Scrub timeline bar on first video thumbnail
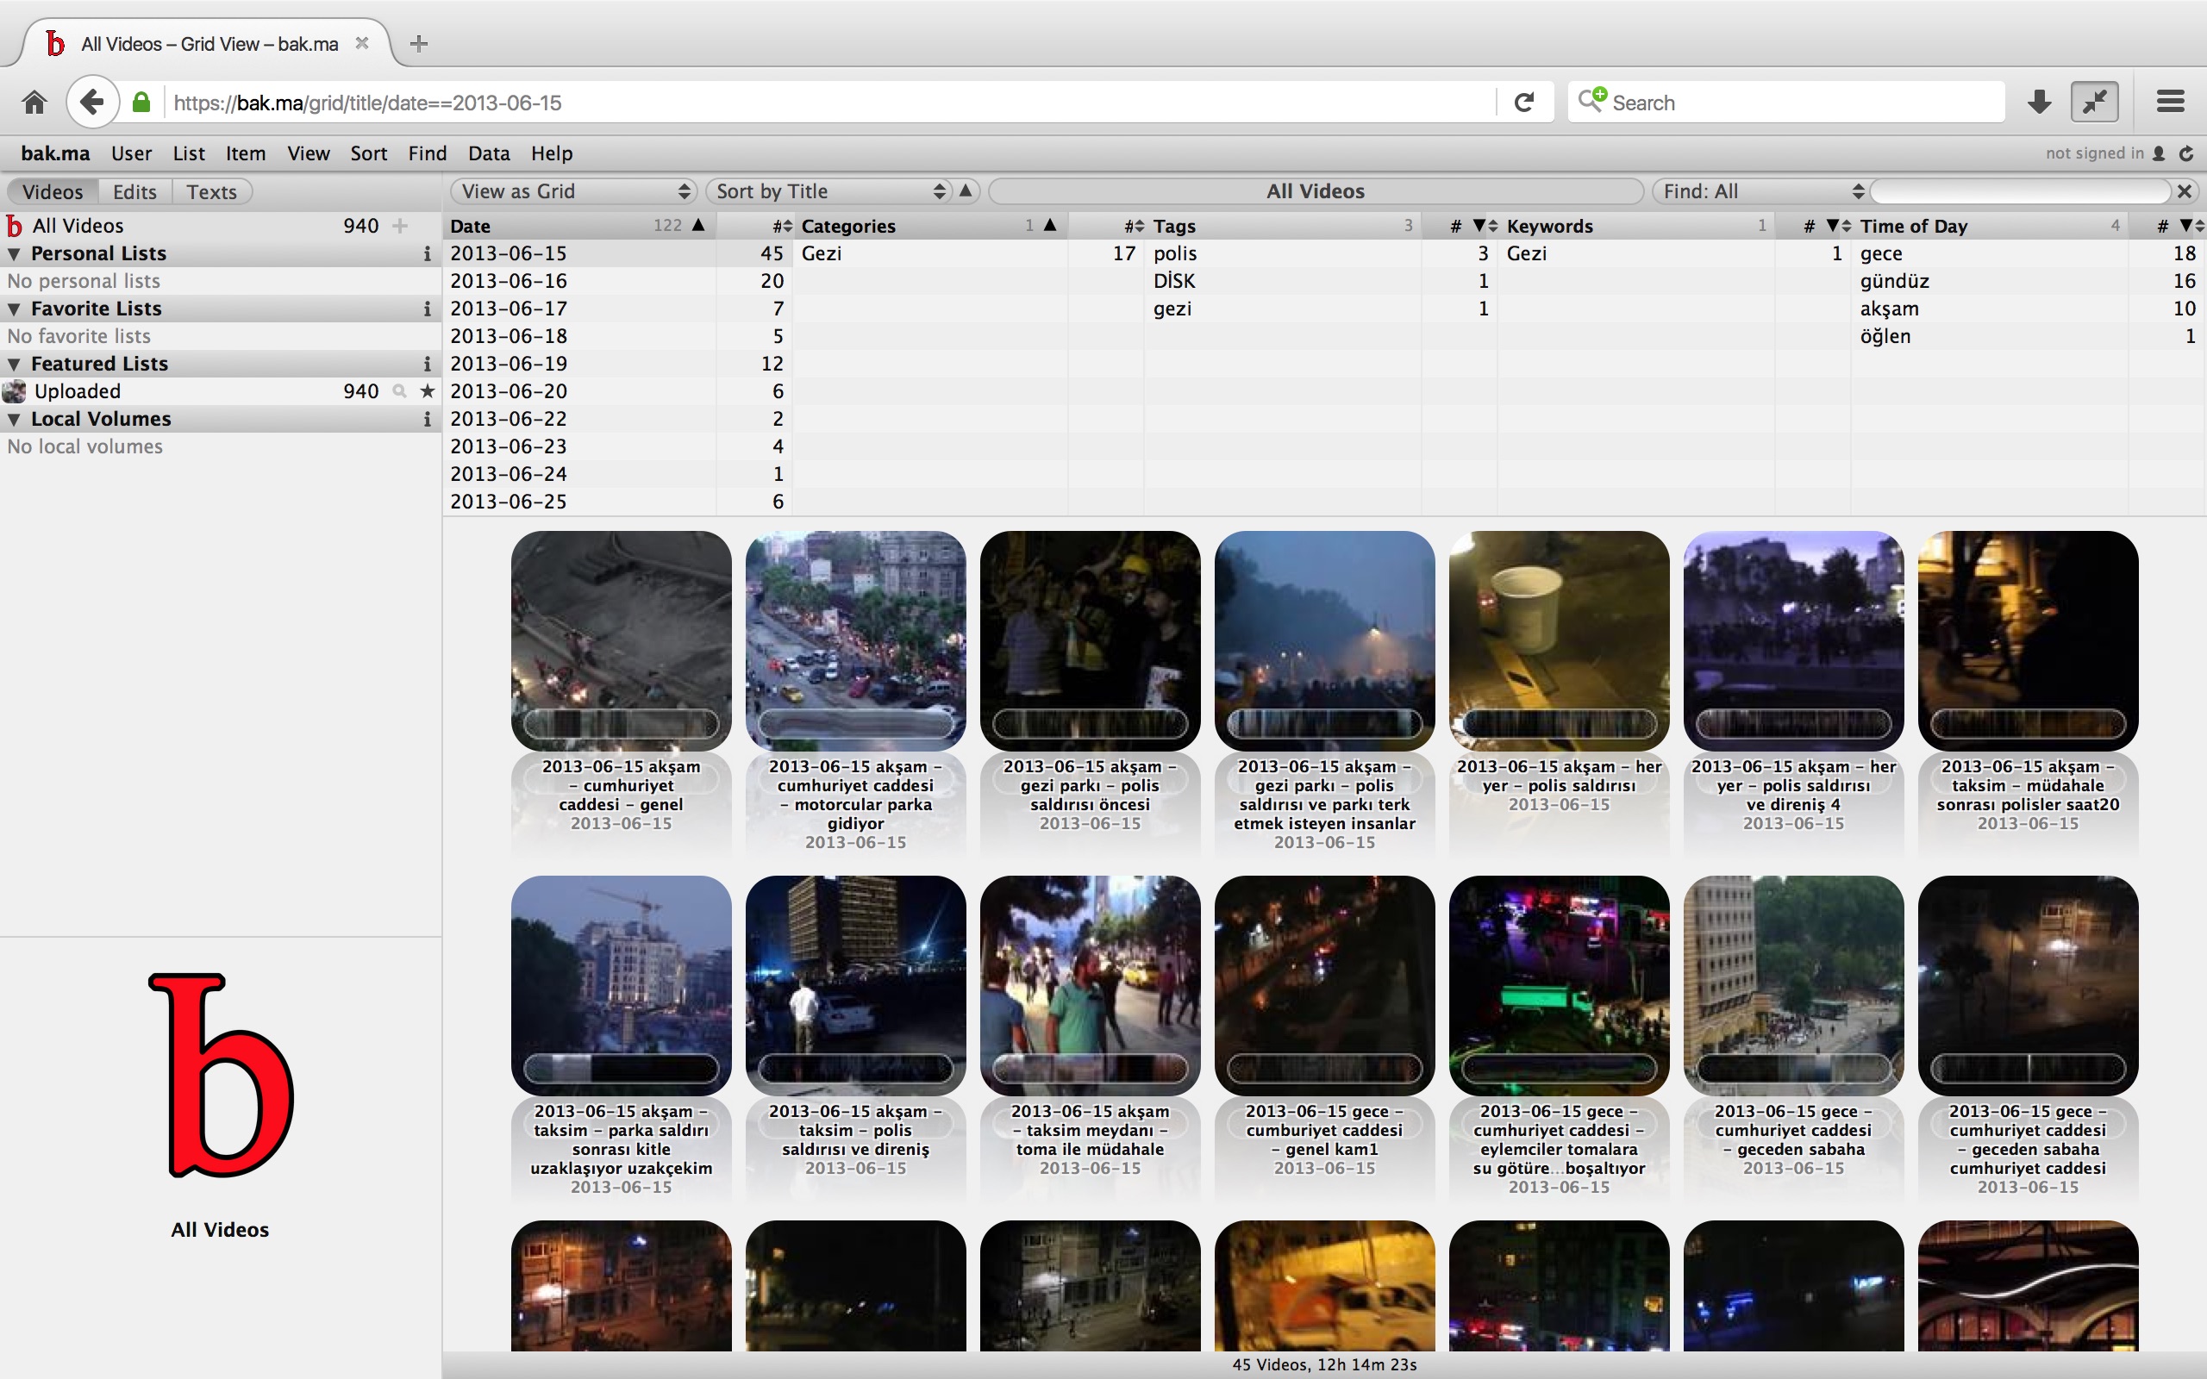Image resolution: width=2207 pixels, height=1379 pixels. tap(620, 724)
